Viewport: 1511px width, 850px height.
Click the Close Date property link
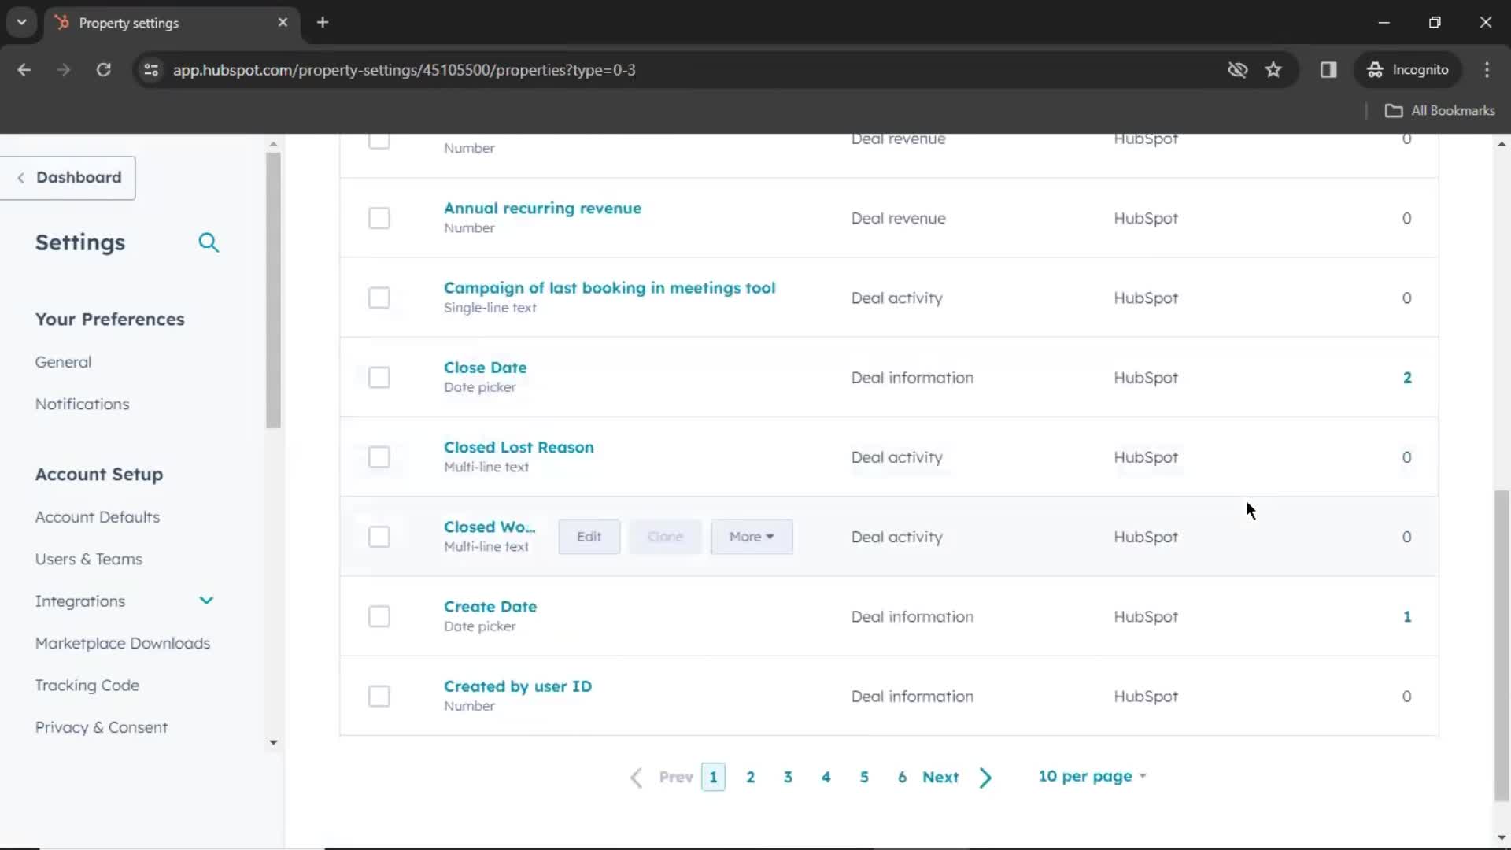485,366
